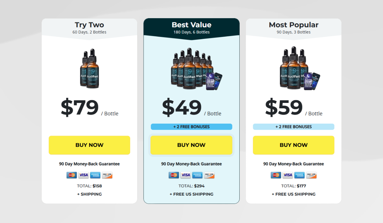Click Discover icon in Most Popular card
This screenshot has width=383, height=223.
(311, 175)
